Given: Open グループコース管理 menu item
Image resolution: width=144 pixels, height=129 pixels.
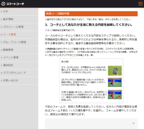Looking at the screenshot, I should 19,42.
